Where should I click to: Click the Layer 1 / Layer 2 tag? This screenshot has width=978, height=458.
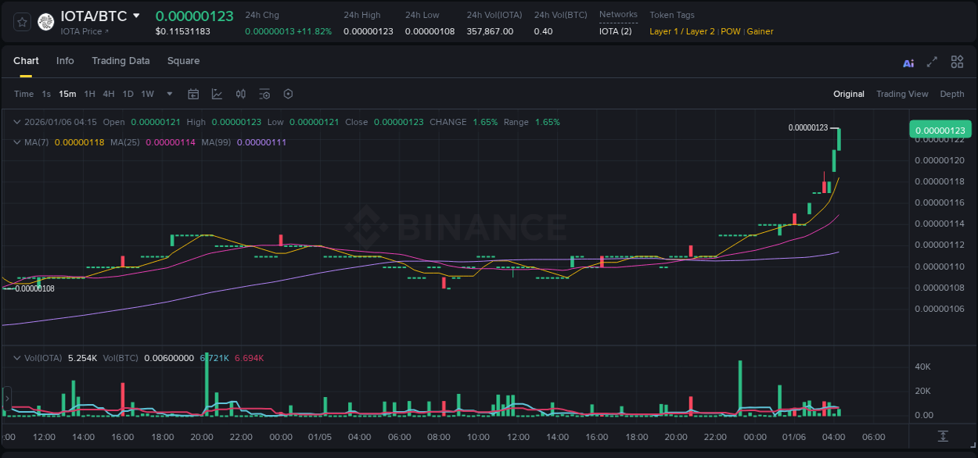tap(681, 31)
